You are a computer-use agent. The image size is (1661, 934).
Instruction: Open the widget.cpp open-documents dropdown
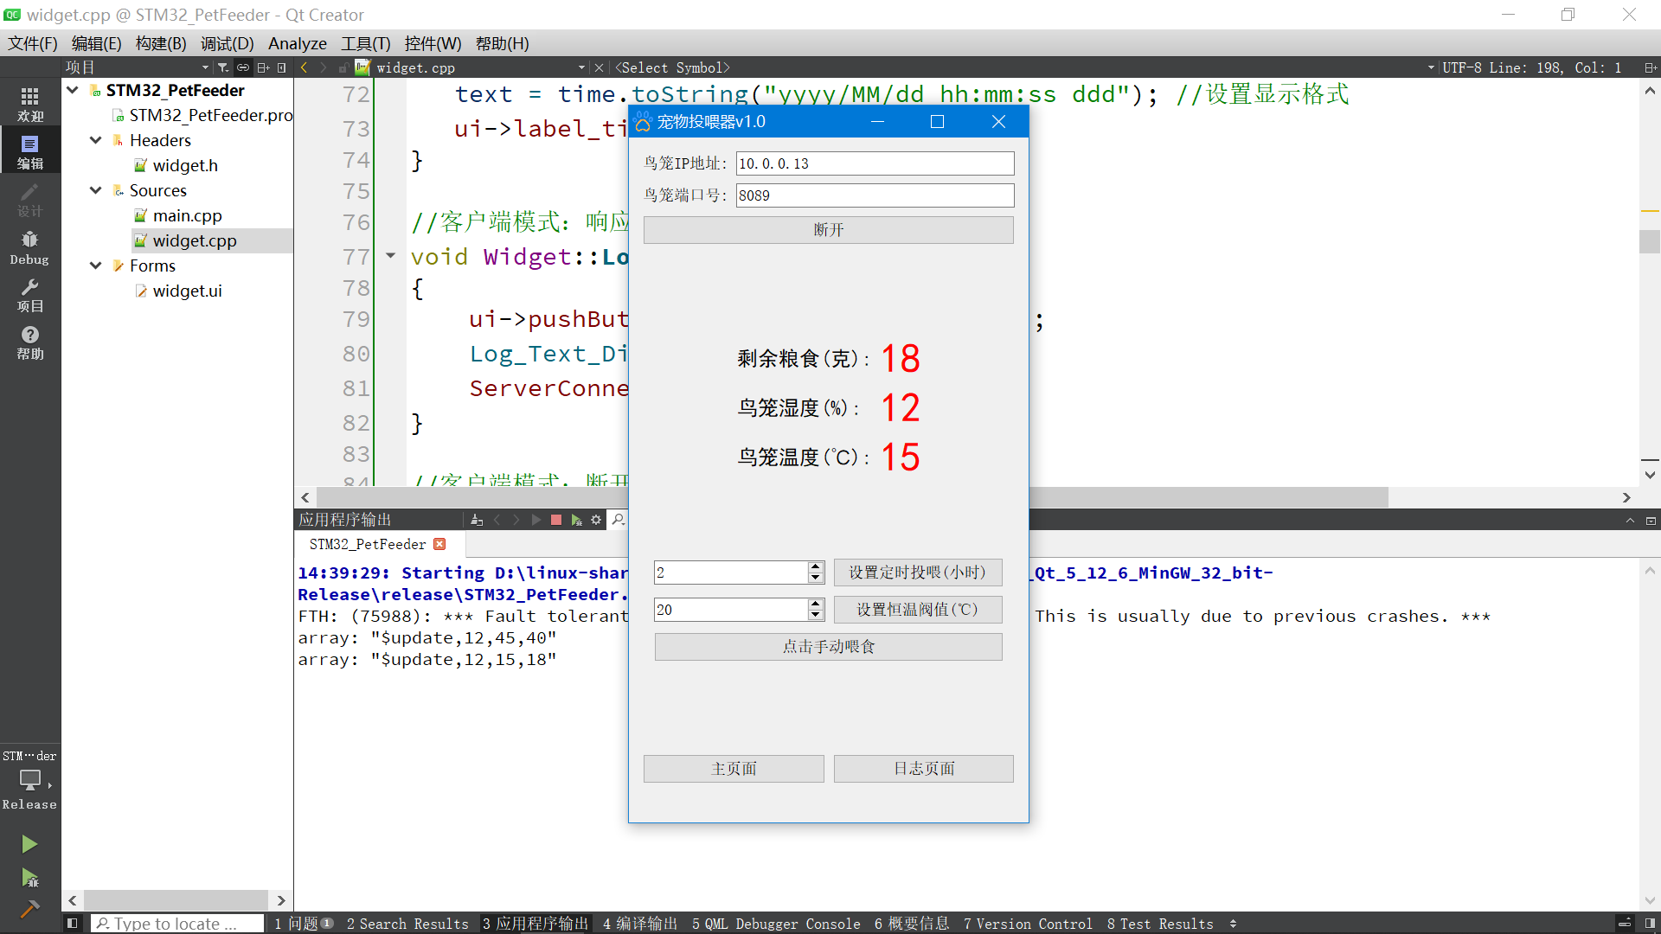[581, 67]
